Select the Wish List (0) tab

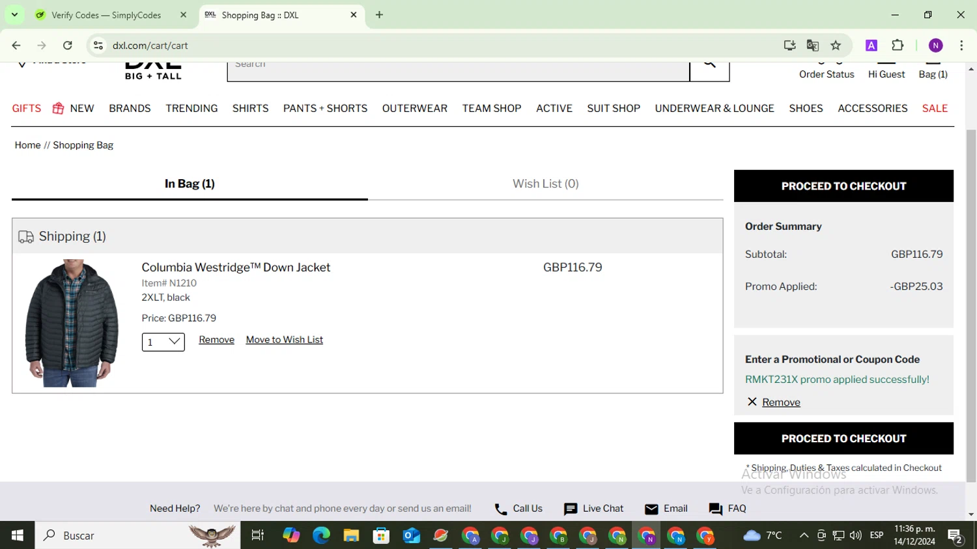coord(546,184)
